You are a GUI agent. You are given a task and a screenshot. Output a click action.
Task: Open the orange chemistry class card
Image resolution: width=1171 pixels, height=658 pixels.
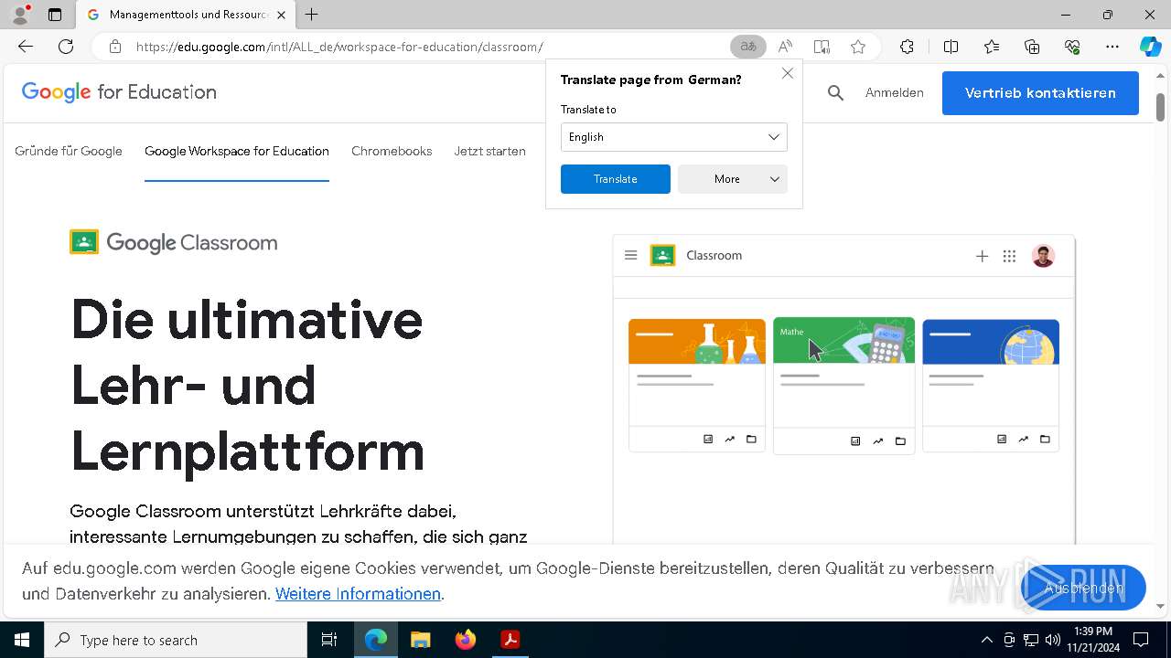pos(697,385)
